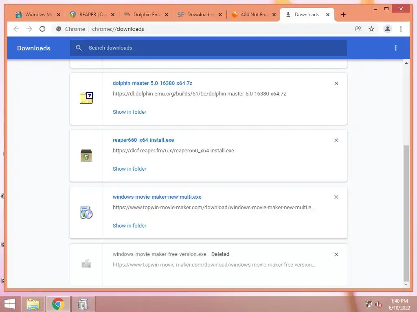Click the Deleted status label

(220, 254)
